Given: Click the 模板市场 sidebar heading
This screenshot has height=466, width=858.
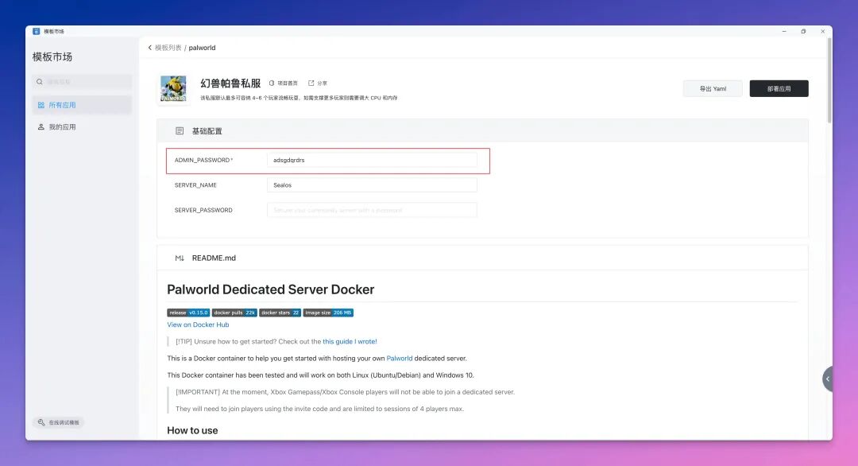Looking at the screenshot, I should 52,57.
